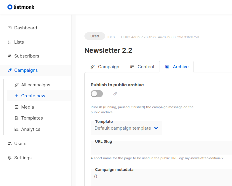Click the listmonk logo
The width and height of the screenshot is (232, 186).
[x=21, y=7]
